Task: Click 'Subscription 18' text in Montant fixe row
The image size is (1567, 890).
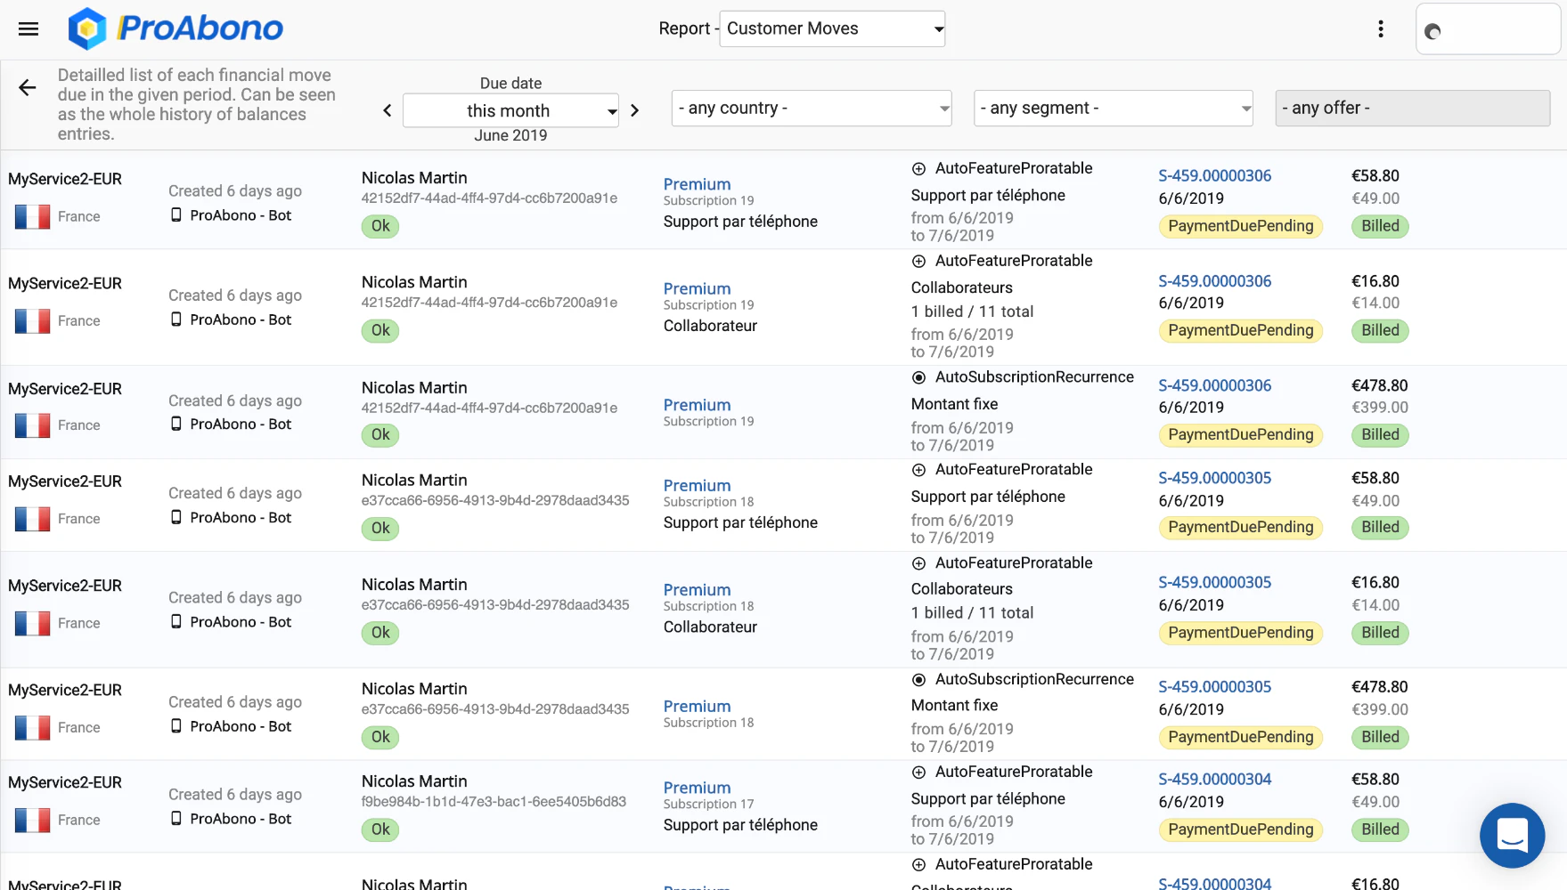Action: 708,723
